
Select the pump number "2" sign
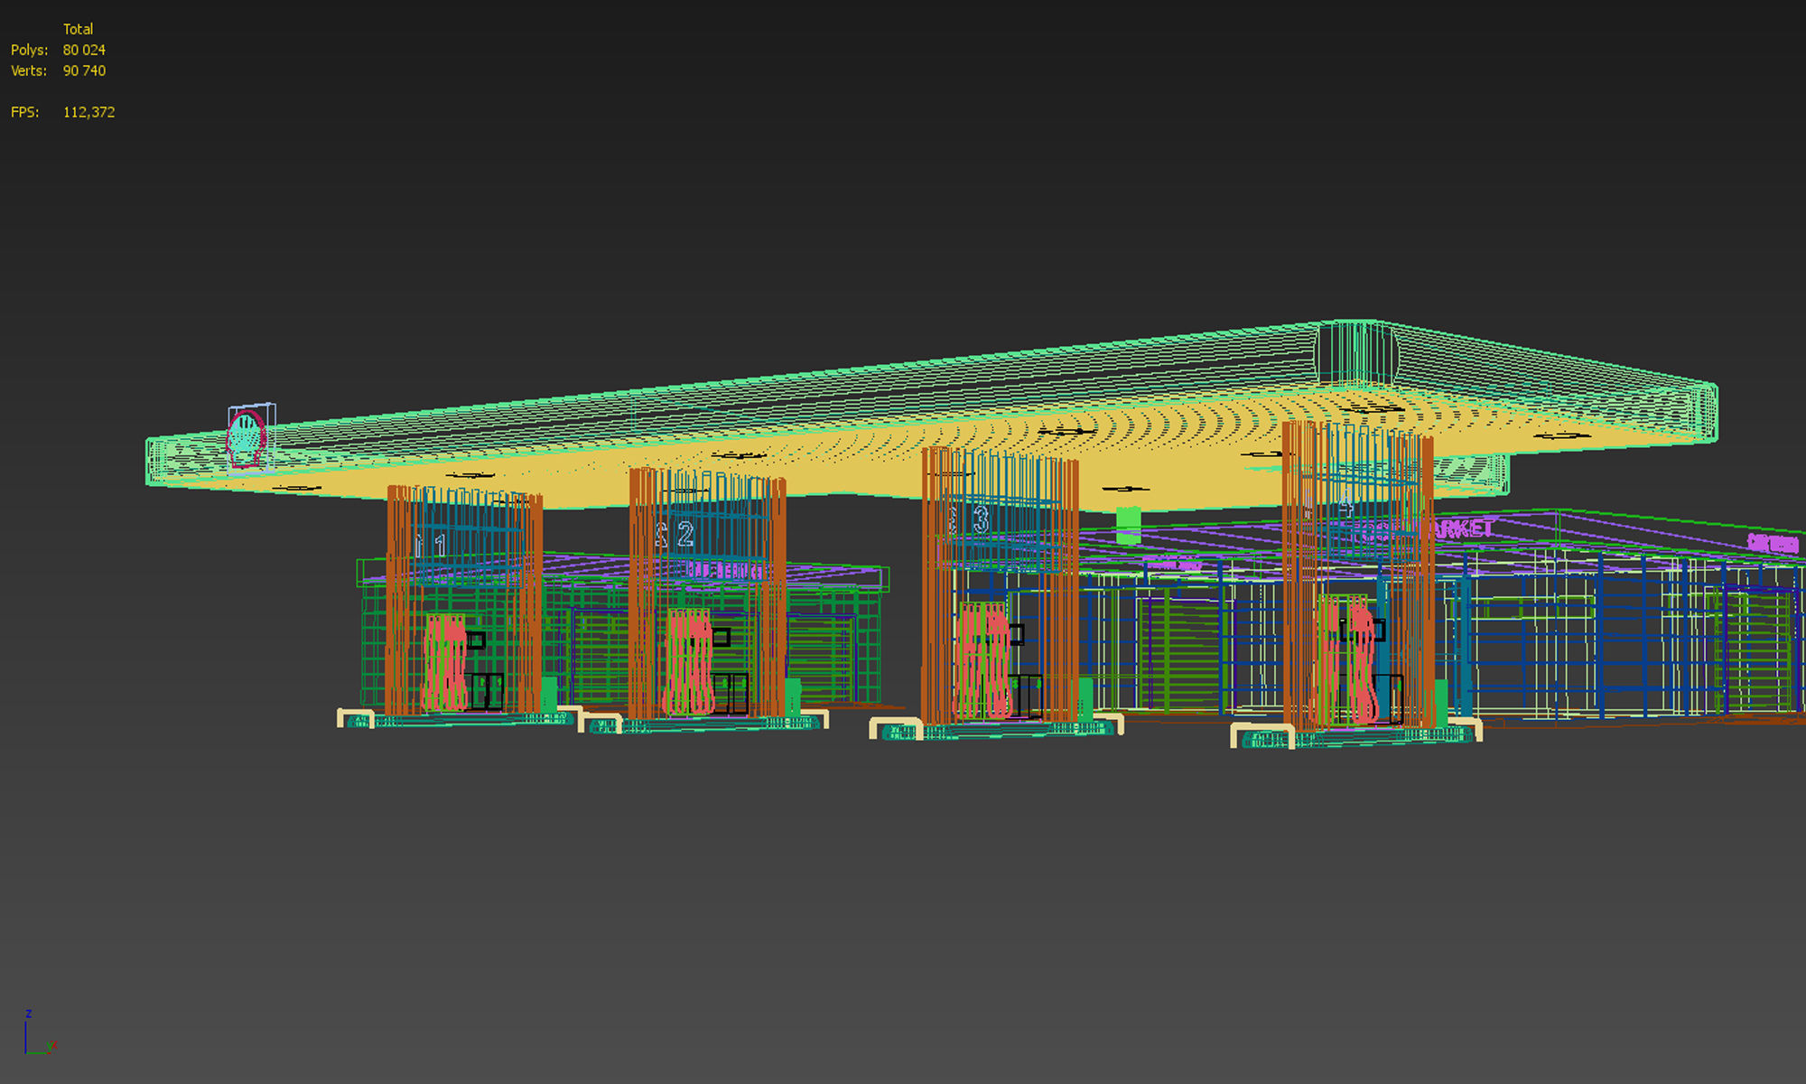point(685,534)
